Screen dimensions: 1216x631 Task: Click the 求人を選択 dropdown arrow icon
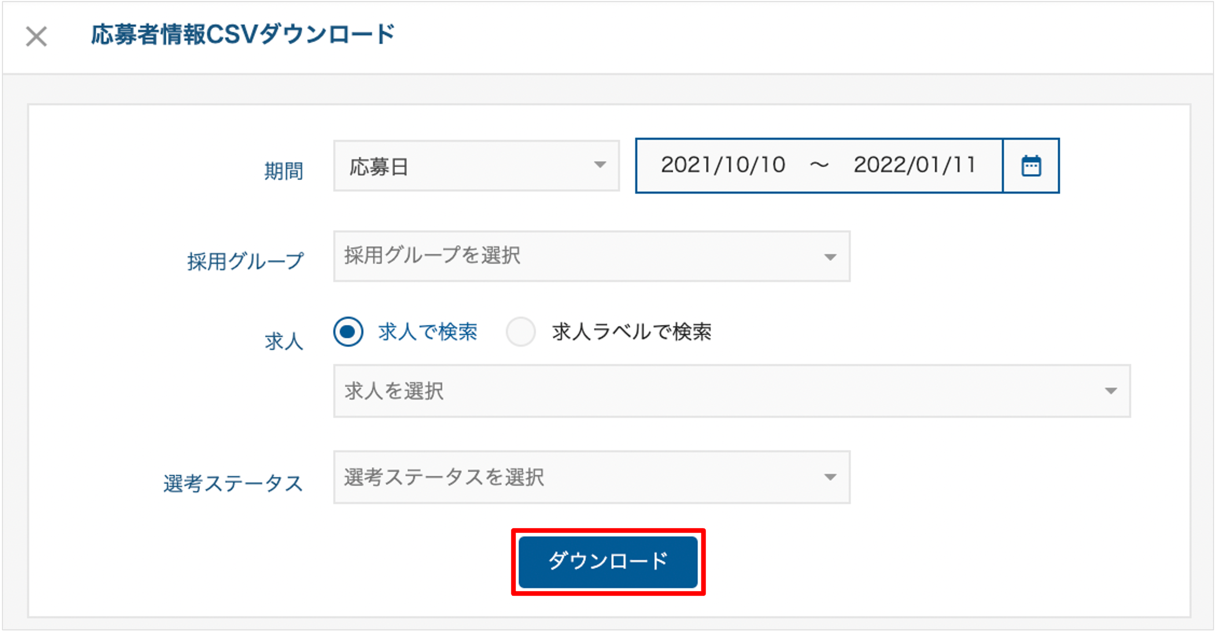pyautogui.click(x=1111, y=391)
